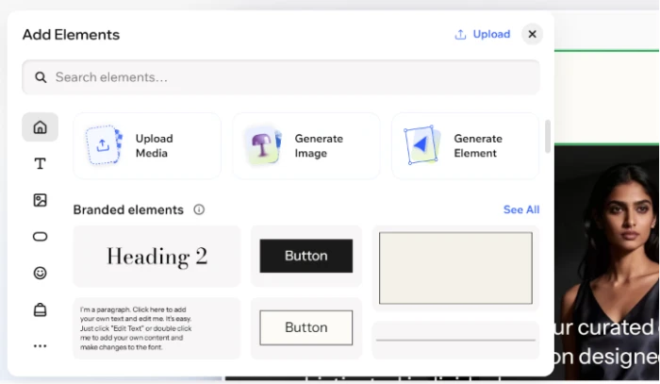Add the beige box container element
The image size is (660, 384).
pos(455,268)
